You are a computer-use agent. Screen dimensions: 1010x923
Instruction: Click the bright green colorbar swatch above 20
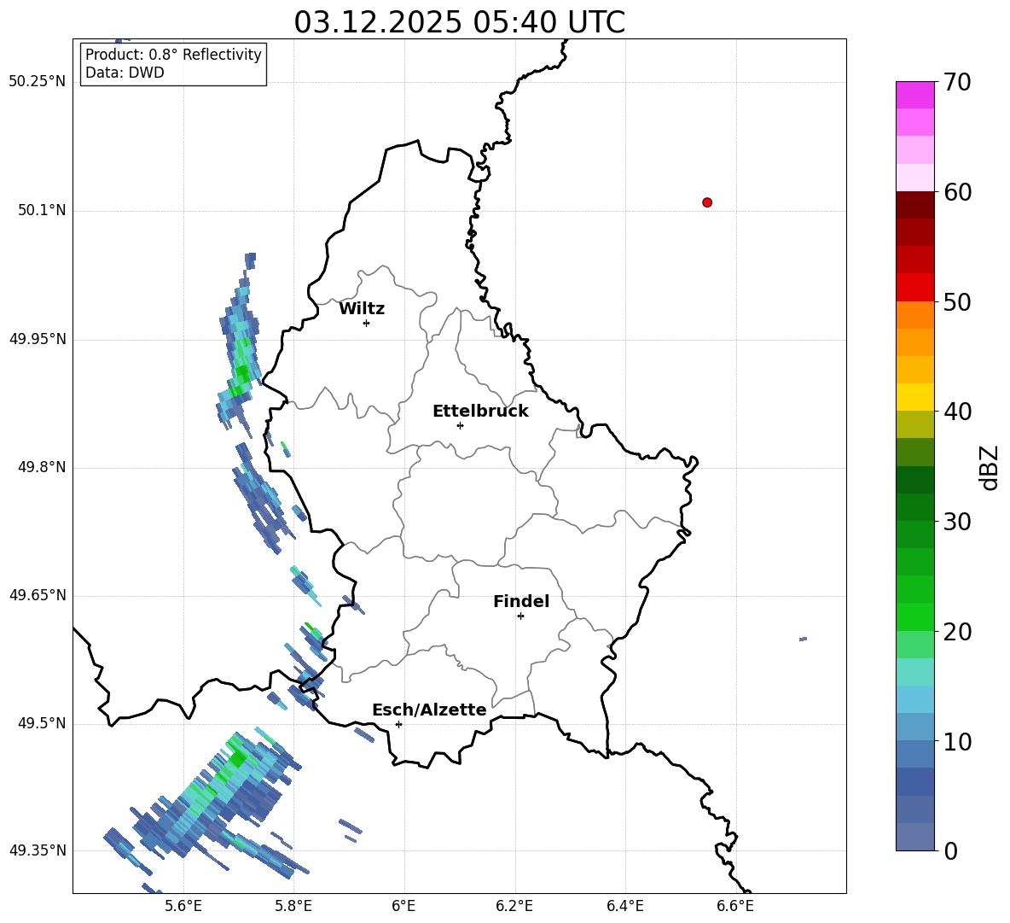[x=914, y=616]
